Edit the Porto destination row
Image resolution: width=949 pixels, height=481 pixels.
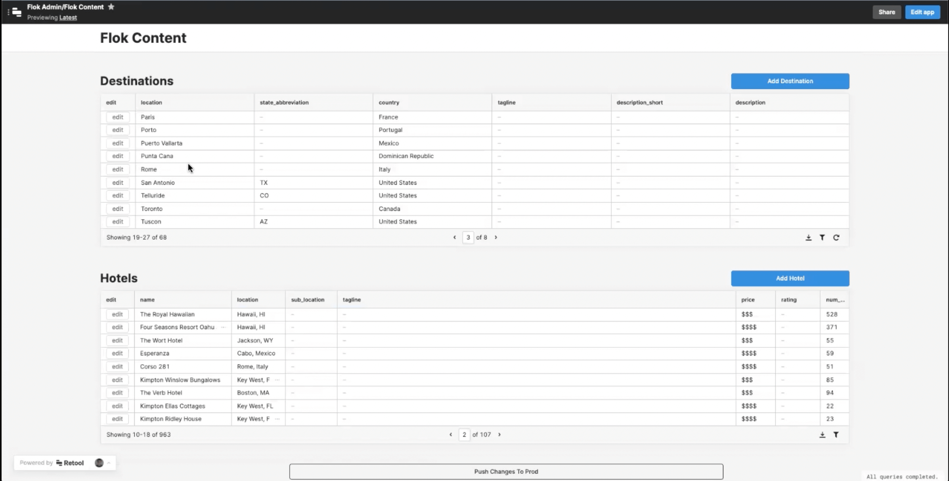(118, 130)
